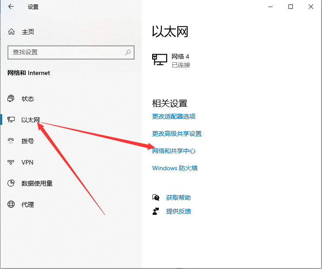Open Windows 防火墙 link
Image resolution: width=322 pixels, height=269 pixels.
175,168
